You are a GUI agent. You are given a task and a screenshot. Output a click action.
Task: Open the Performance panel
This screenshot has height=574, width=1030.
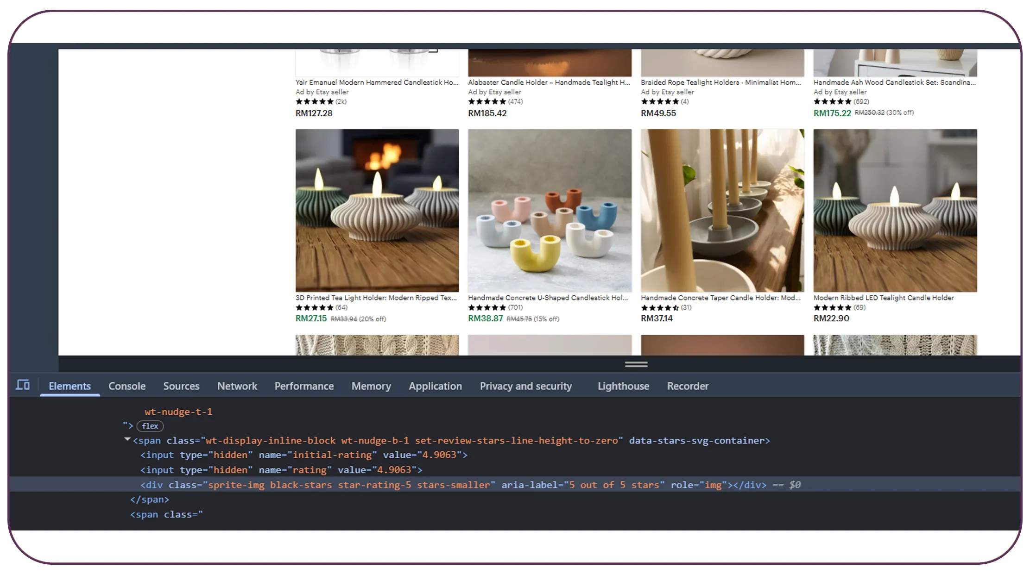304,386
